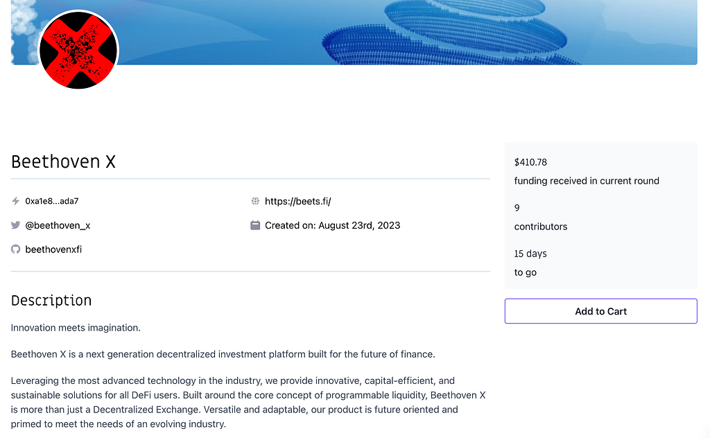The height and width of the screenshot is (438, 710).
Task: Click the globe website icon
Action: (255, 201)
